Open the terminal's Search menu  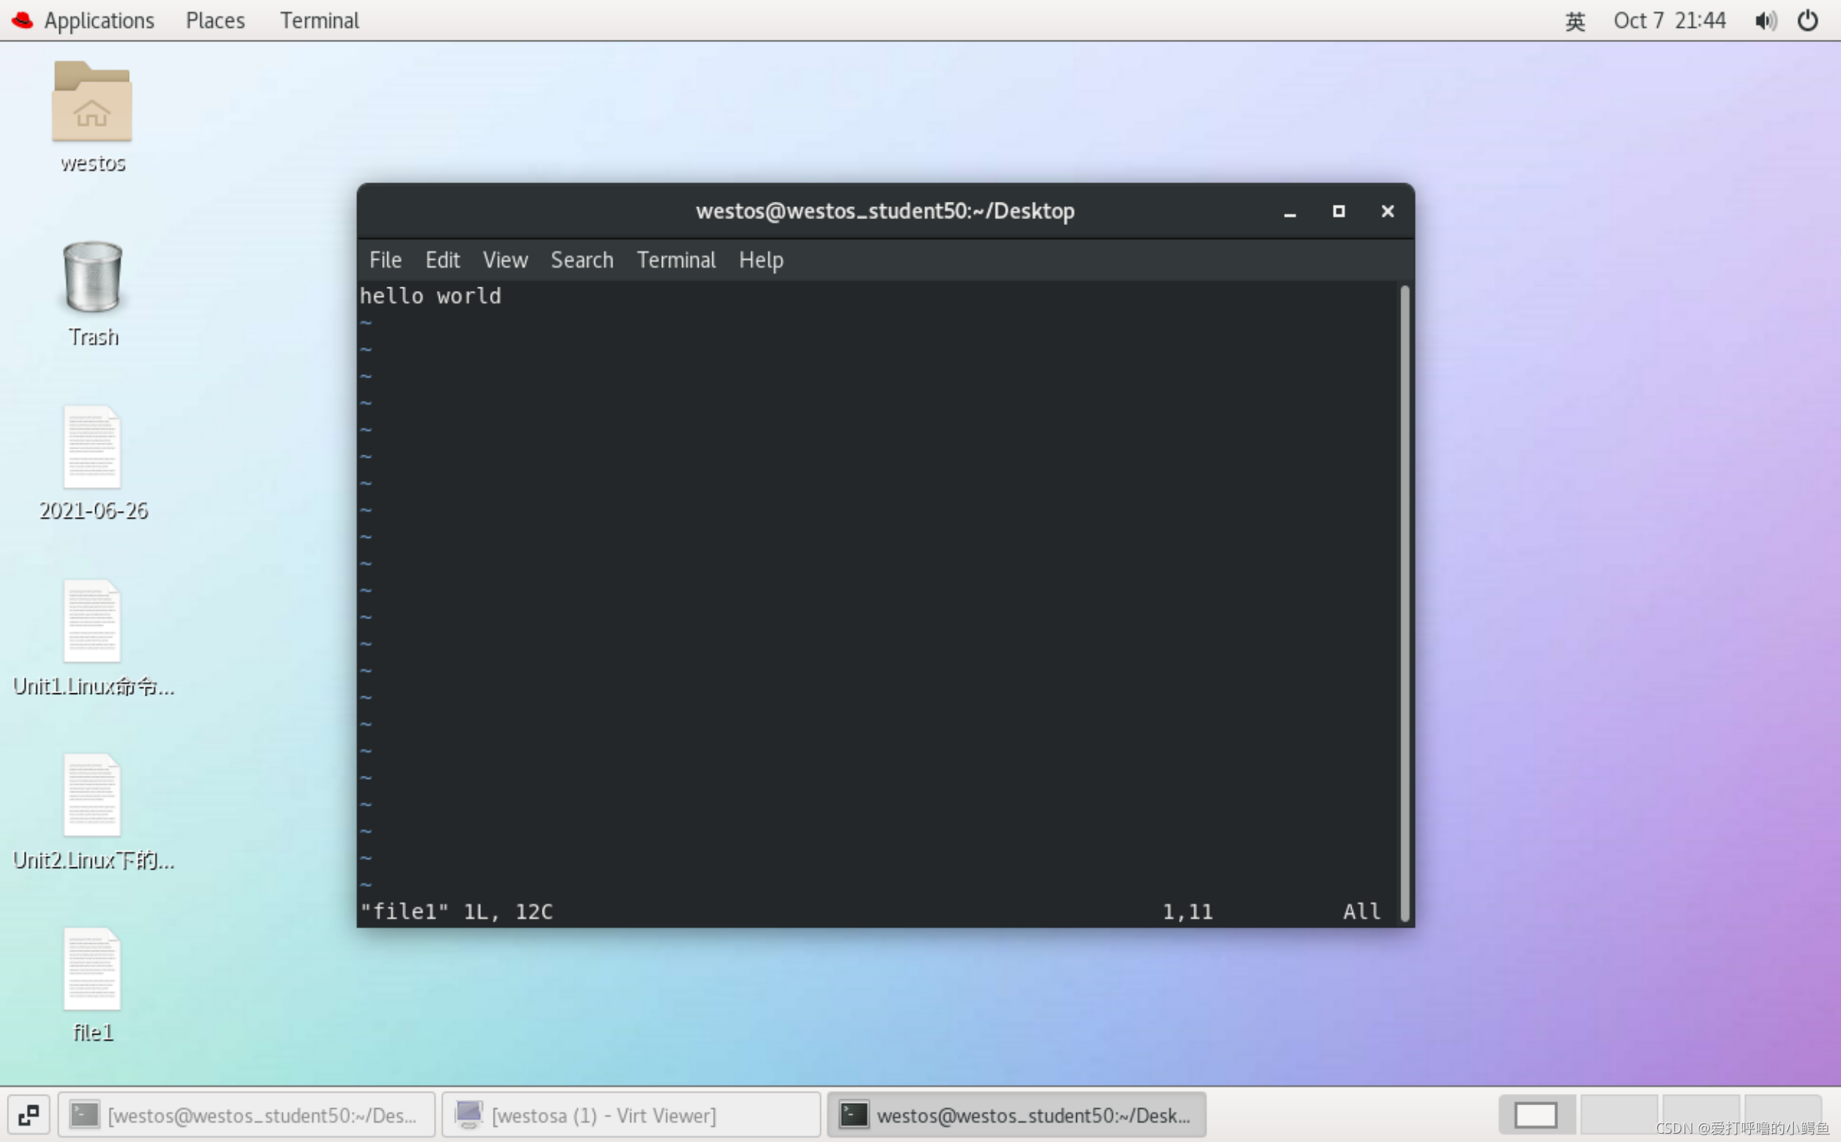click(582, 260)
